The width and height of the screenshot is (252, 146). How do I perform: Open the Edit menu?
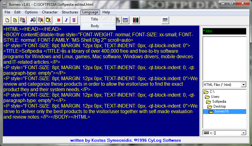point(17,12)
